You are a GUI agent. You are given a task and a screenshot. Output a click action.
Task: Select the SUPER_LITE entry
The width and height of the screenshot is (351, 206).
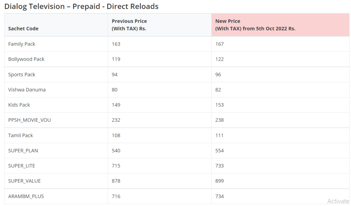click(22, 166)
